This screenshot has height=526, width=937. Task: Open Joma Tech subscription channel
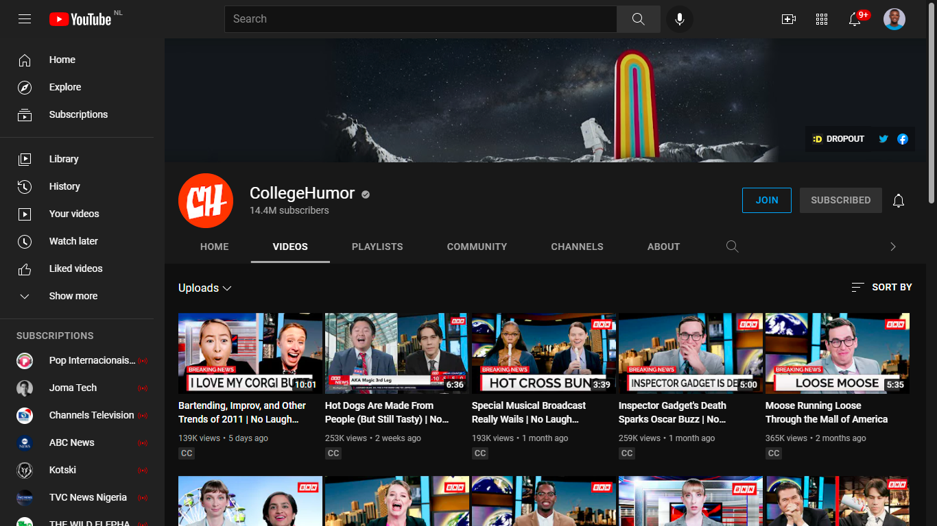pos(77,388)
